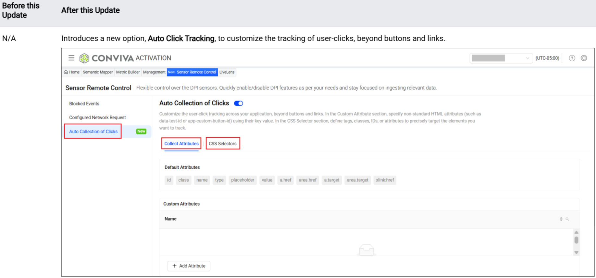Click the Conviva logo icon
This screenshot has height=278, width=596.
point(84,58)
